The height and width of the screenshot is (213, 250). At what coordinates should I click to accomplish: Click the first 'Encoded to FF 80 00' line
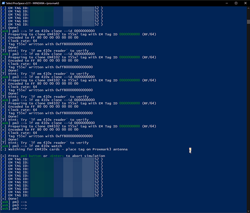click(40, 37)
